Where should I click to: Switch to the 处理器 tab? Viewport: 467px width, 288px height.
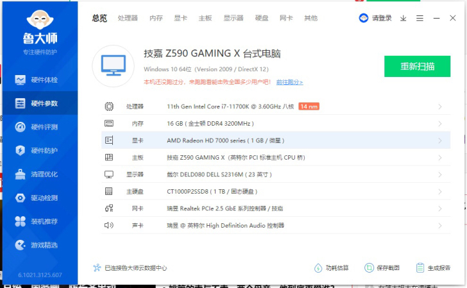(x=128, y=18)
